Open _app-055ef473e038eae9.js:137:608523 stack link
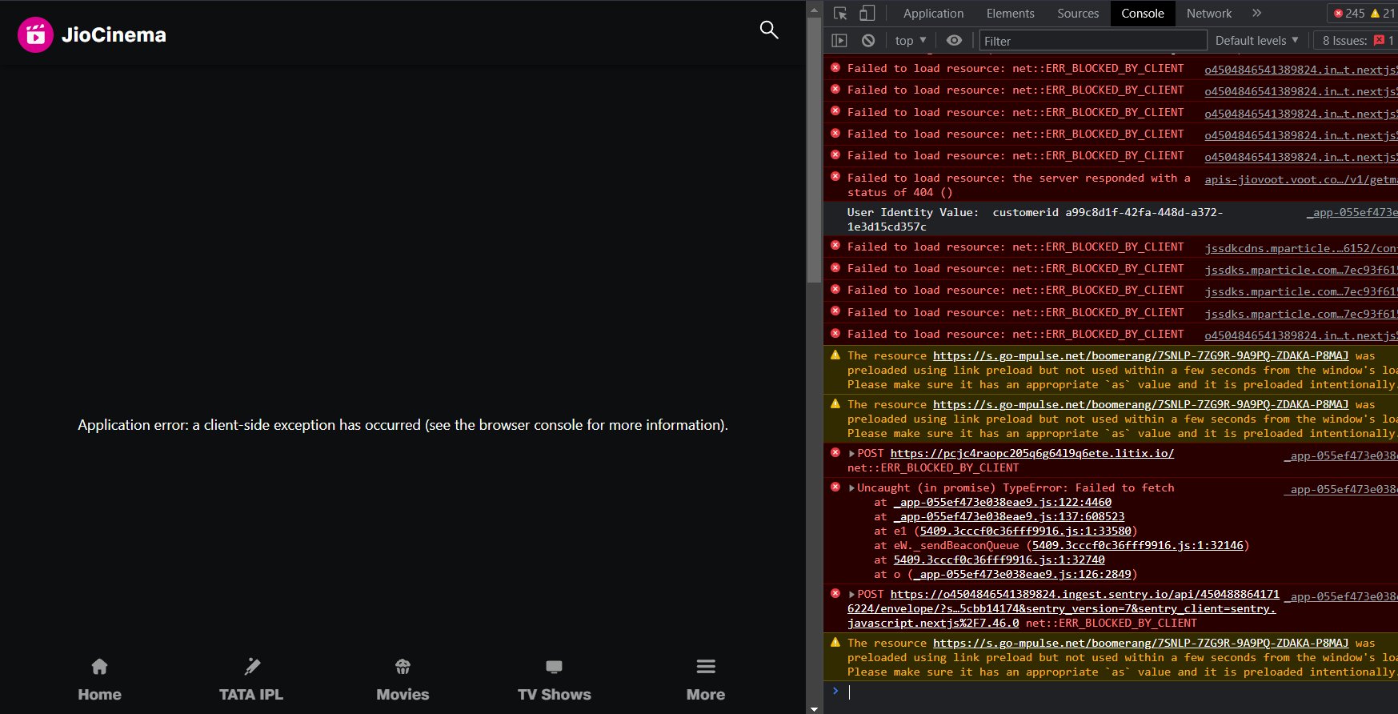 [1009, 516]
